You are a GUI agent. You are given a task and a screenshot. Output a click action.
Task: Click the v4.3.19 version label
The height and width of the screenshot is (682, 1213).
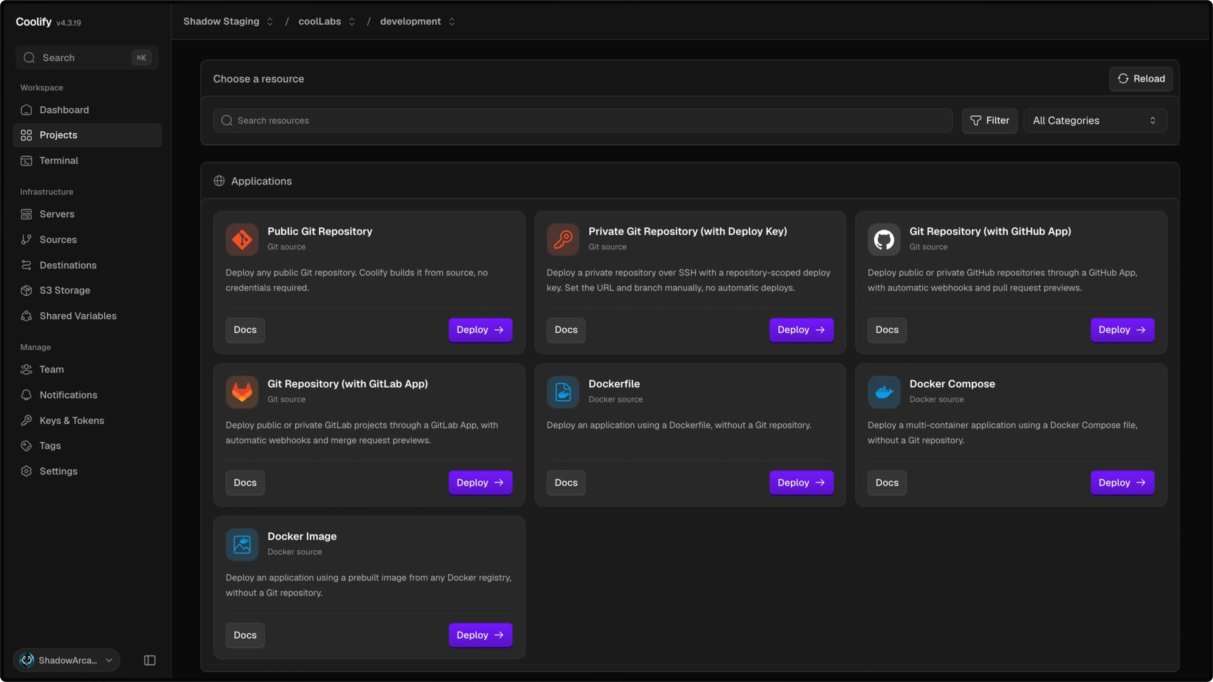point(68,23)
